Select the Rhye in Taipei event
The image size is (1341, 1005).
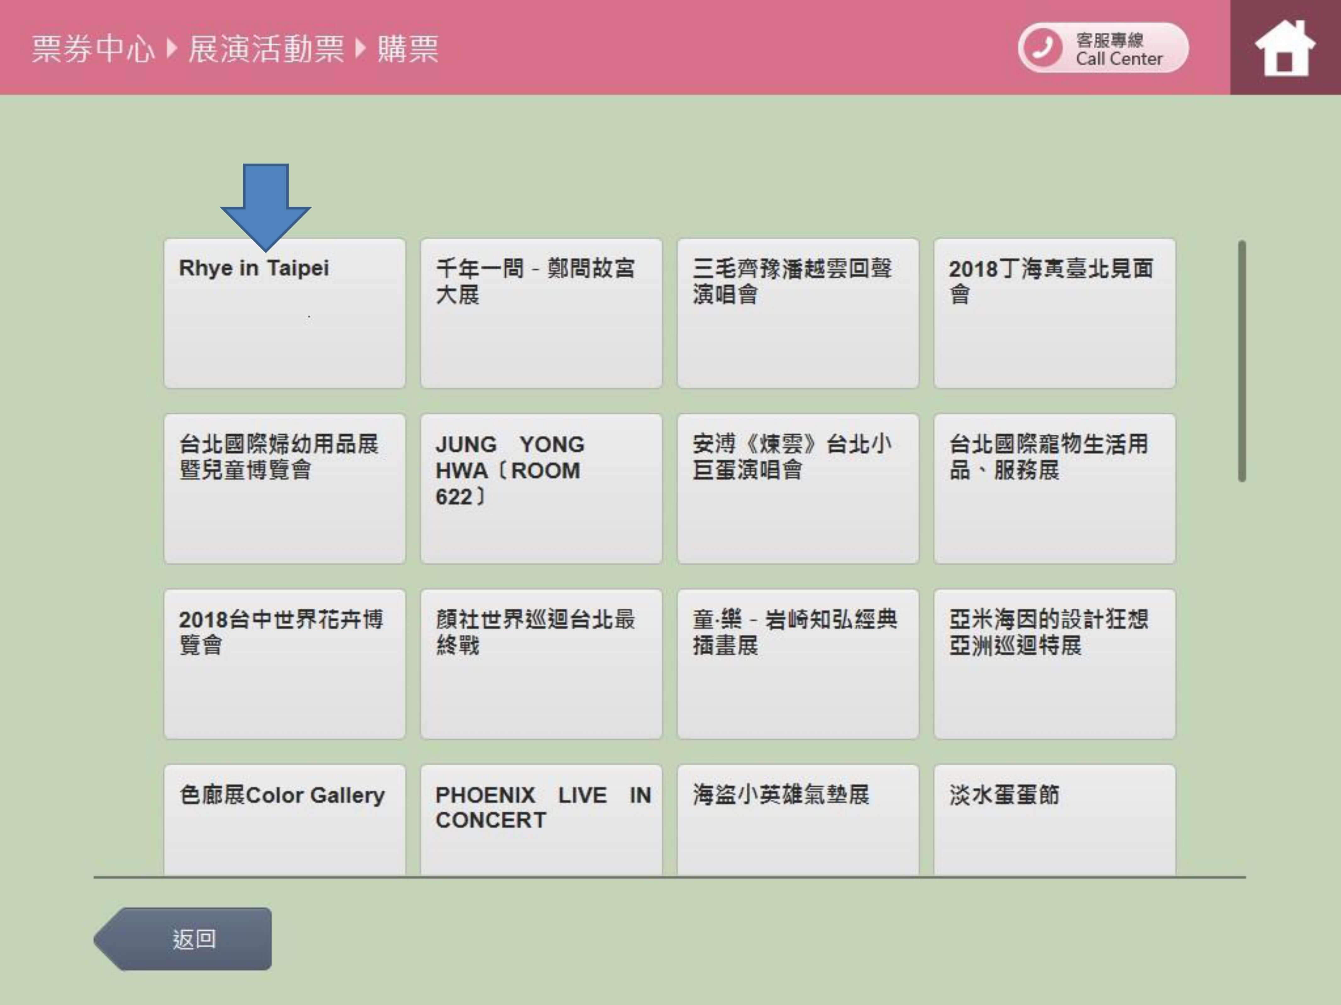pyautogui.click(x=284, y=313)
